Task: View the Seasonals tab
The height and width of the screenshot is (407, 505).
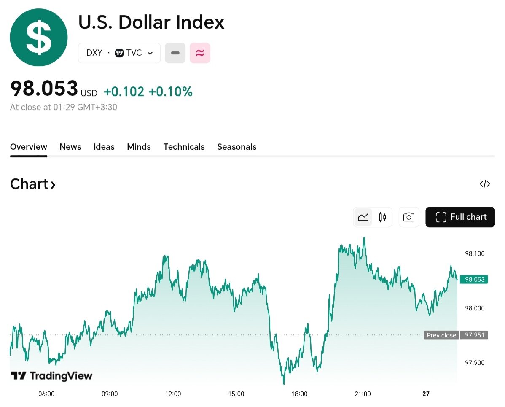Action: coord(236,147)
